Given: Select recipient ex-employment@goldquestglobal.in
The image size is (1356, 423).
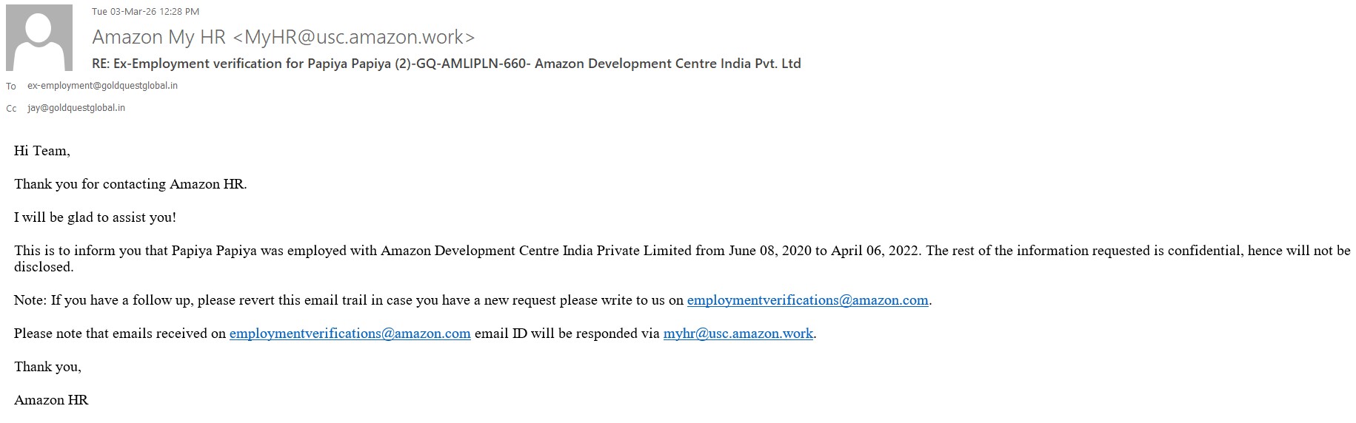Looking at the screenshot, I should pyautogui.click(x=102, y=86).
